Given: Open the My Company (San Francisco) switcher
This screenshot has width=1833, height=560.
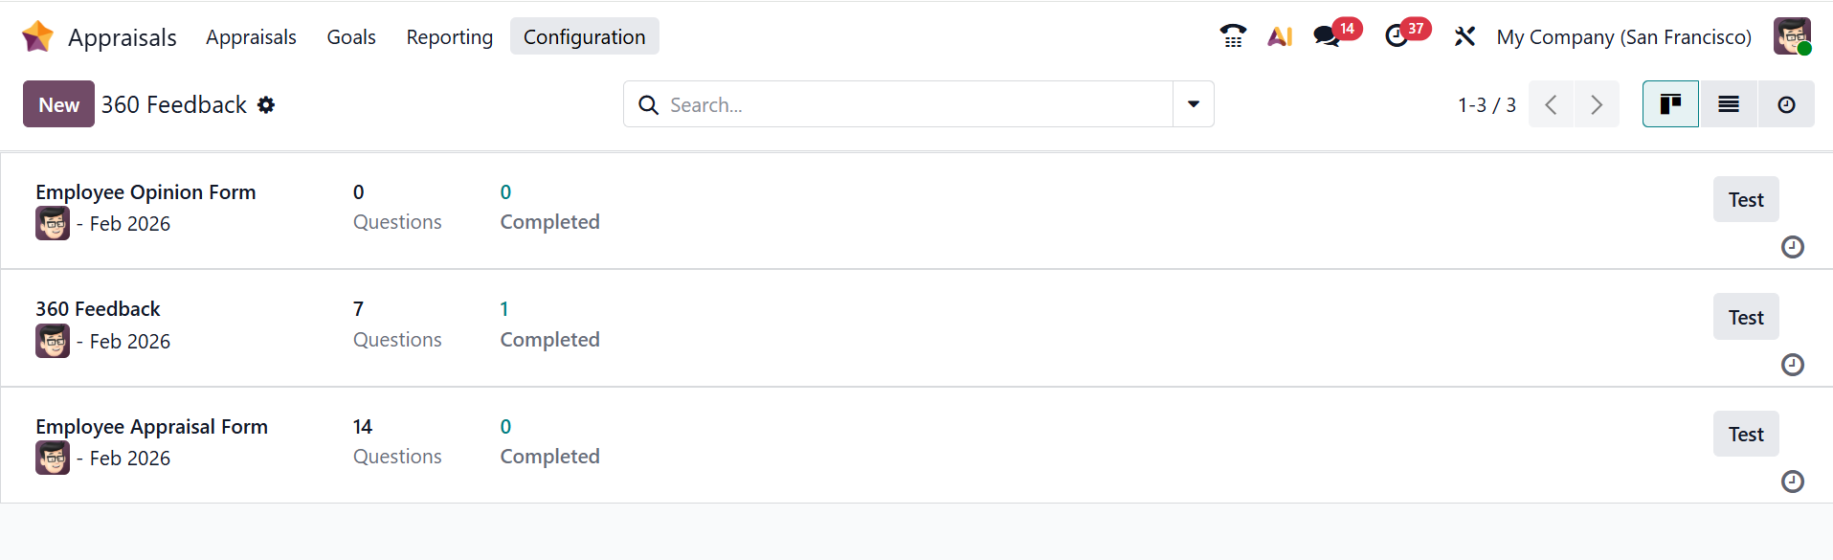Looking at the screenshot, I should pos(1623,36).
